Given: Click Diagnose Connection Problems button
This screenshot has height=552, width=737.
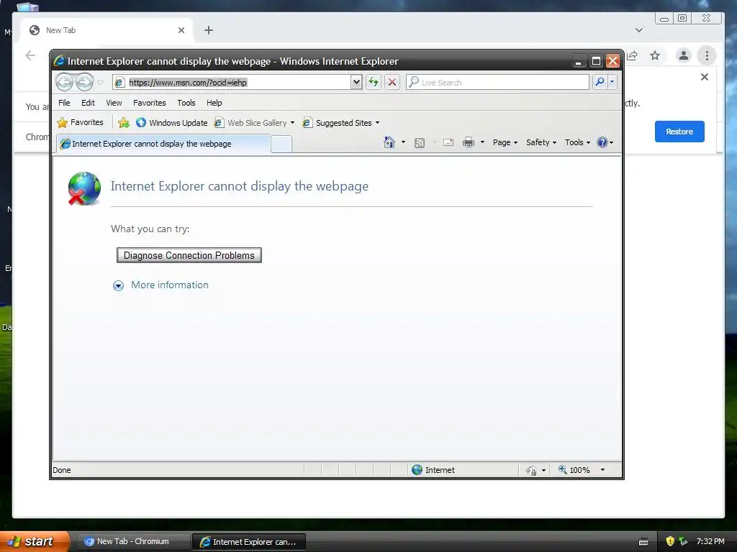Looking at the screenshot, I should click(x=189, y=255).
